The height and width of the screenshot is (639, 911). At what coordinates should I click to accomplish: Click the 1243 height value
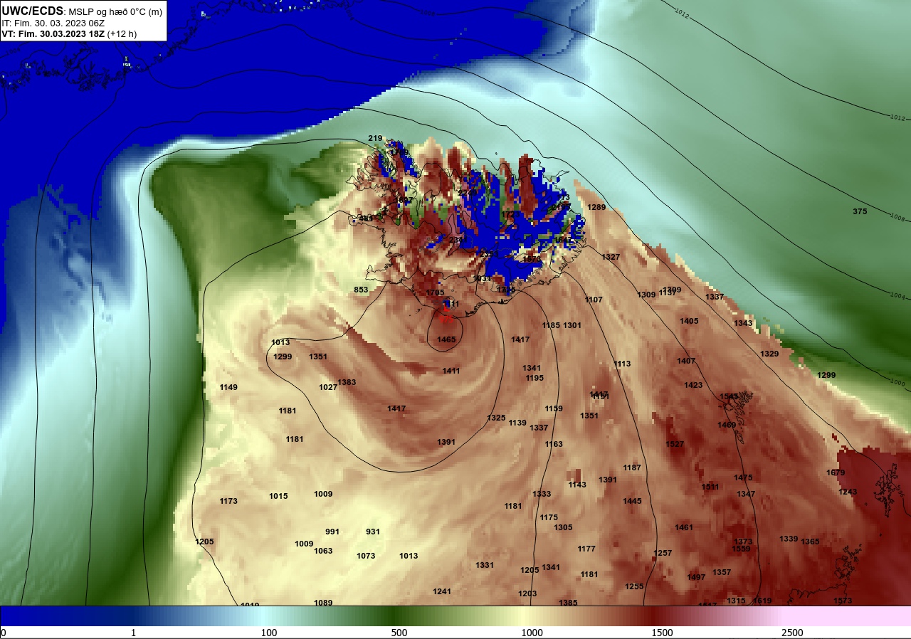click(848, 492)
